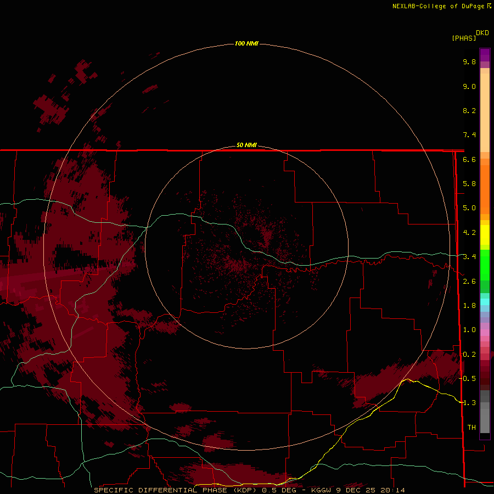Image resolution: width=494 pixels, height=494 pixels.
Task: Click the NEXLAB-College of DuPage credit text
Action: [438, 6]
